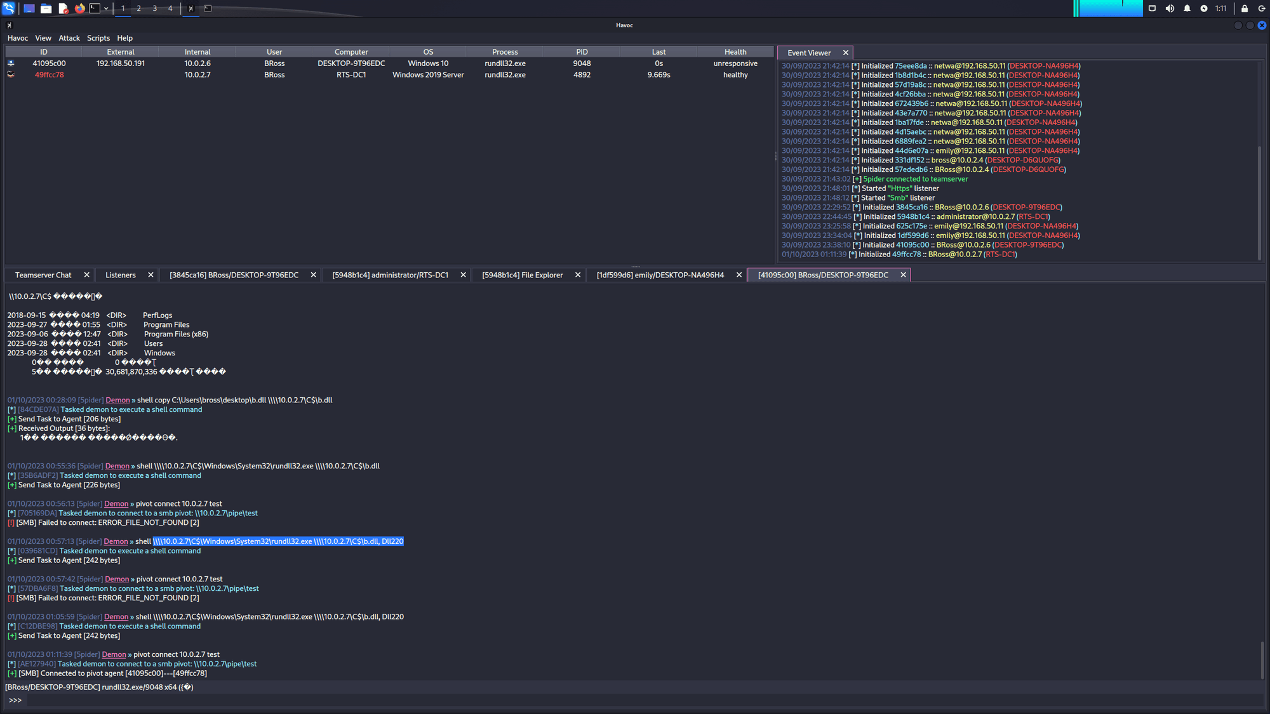Click the agent icon for session 41095c00
Screen dimensions: 1270x714
click(11, 63)
